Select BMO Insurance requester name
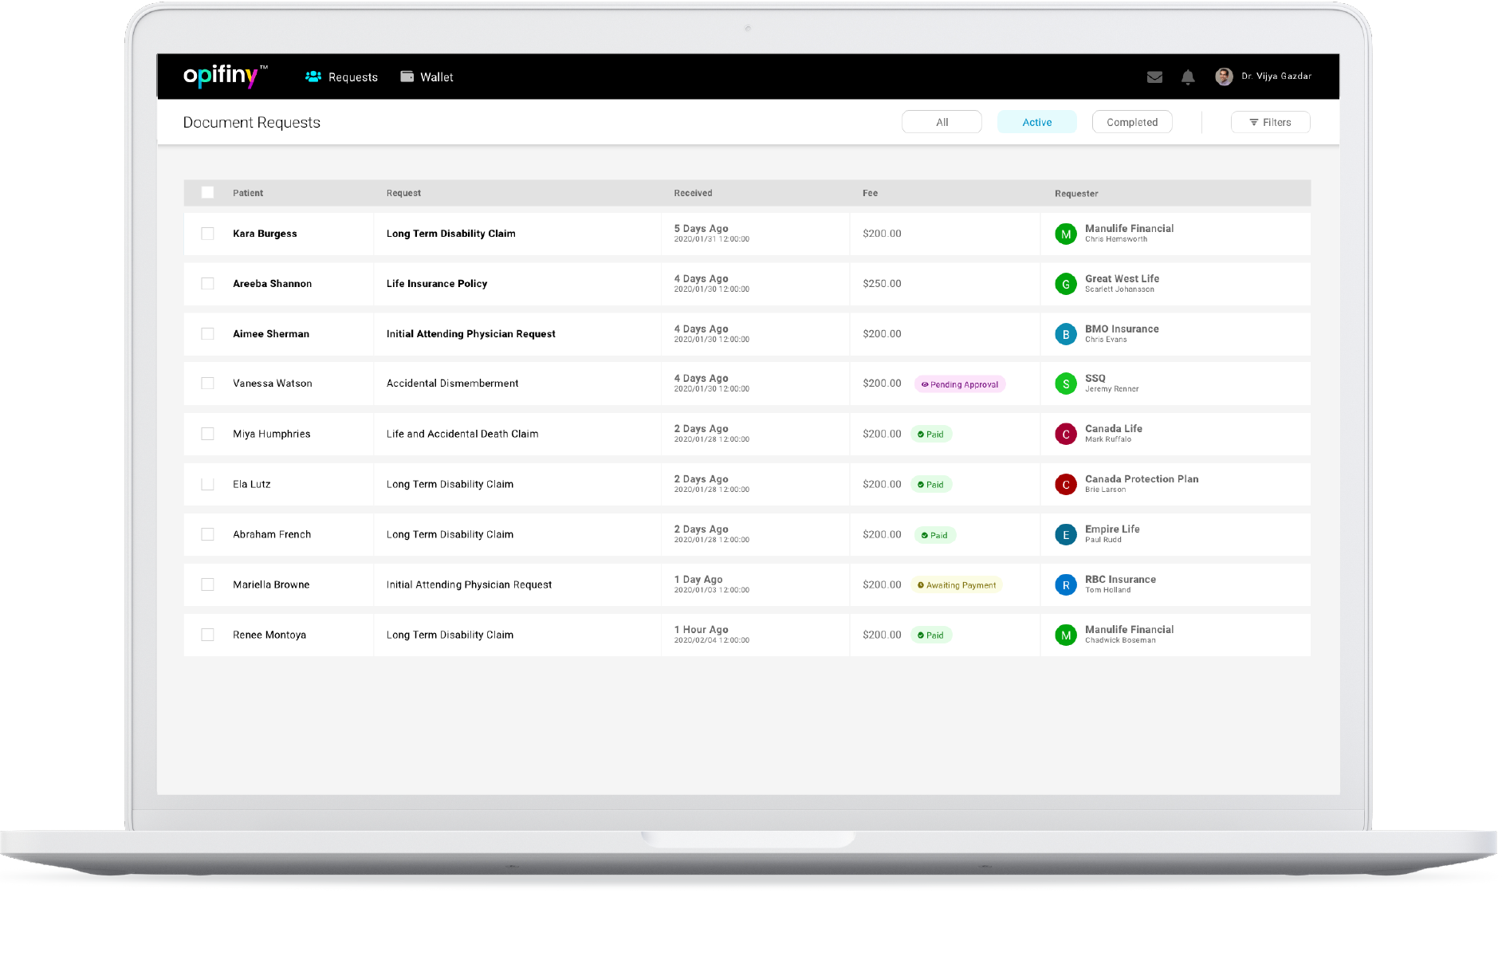The image size is (1502, 960). pos(1122,329)
